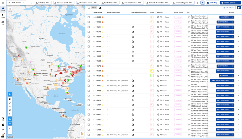Collapse the map side panel arrow
The image size is (242, 139).
(10, 9)
